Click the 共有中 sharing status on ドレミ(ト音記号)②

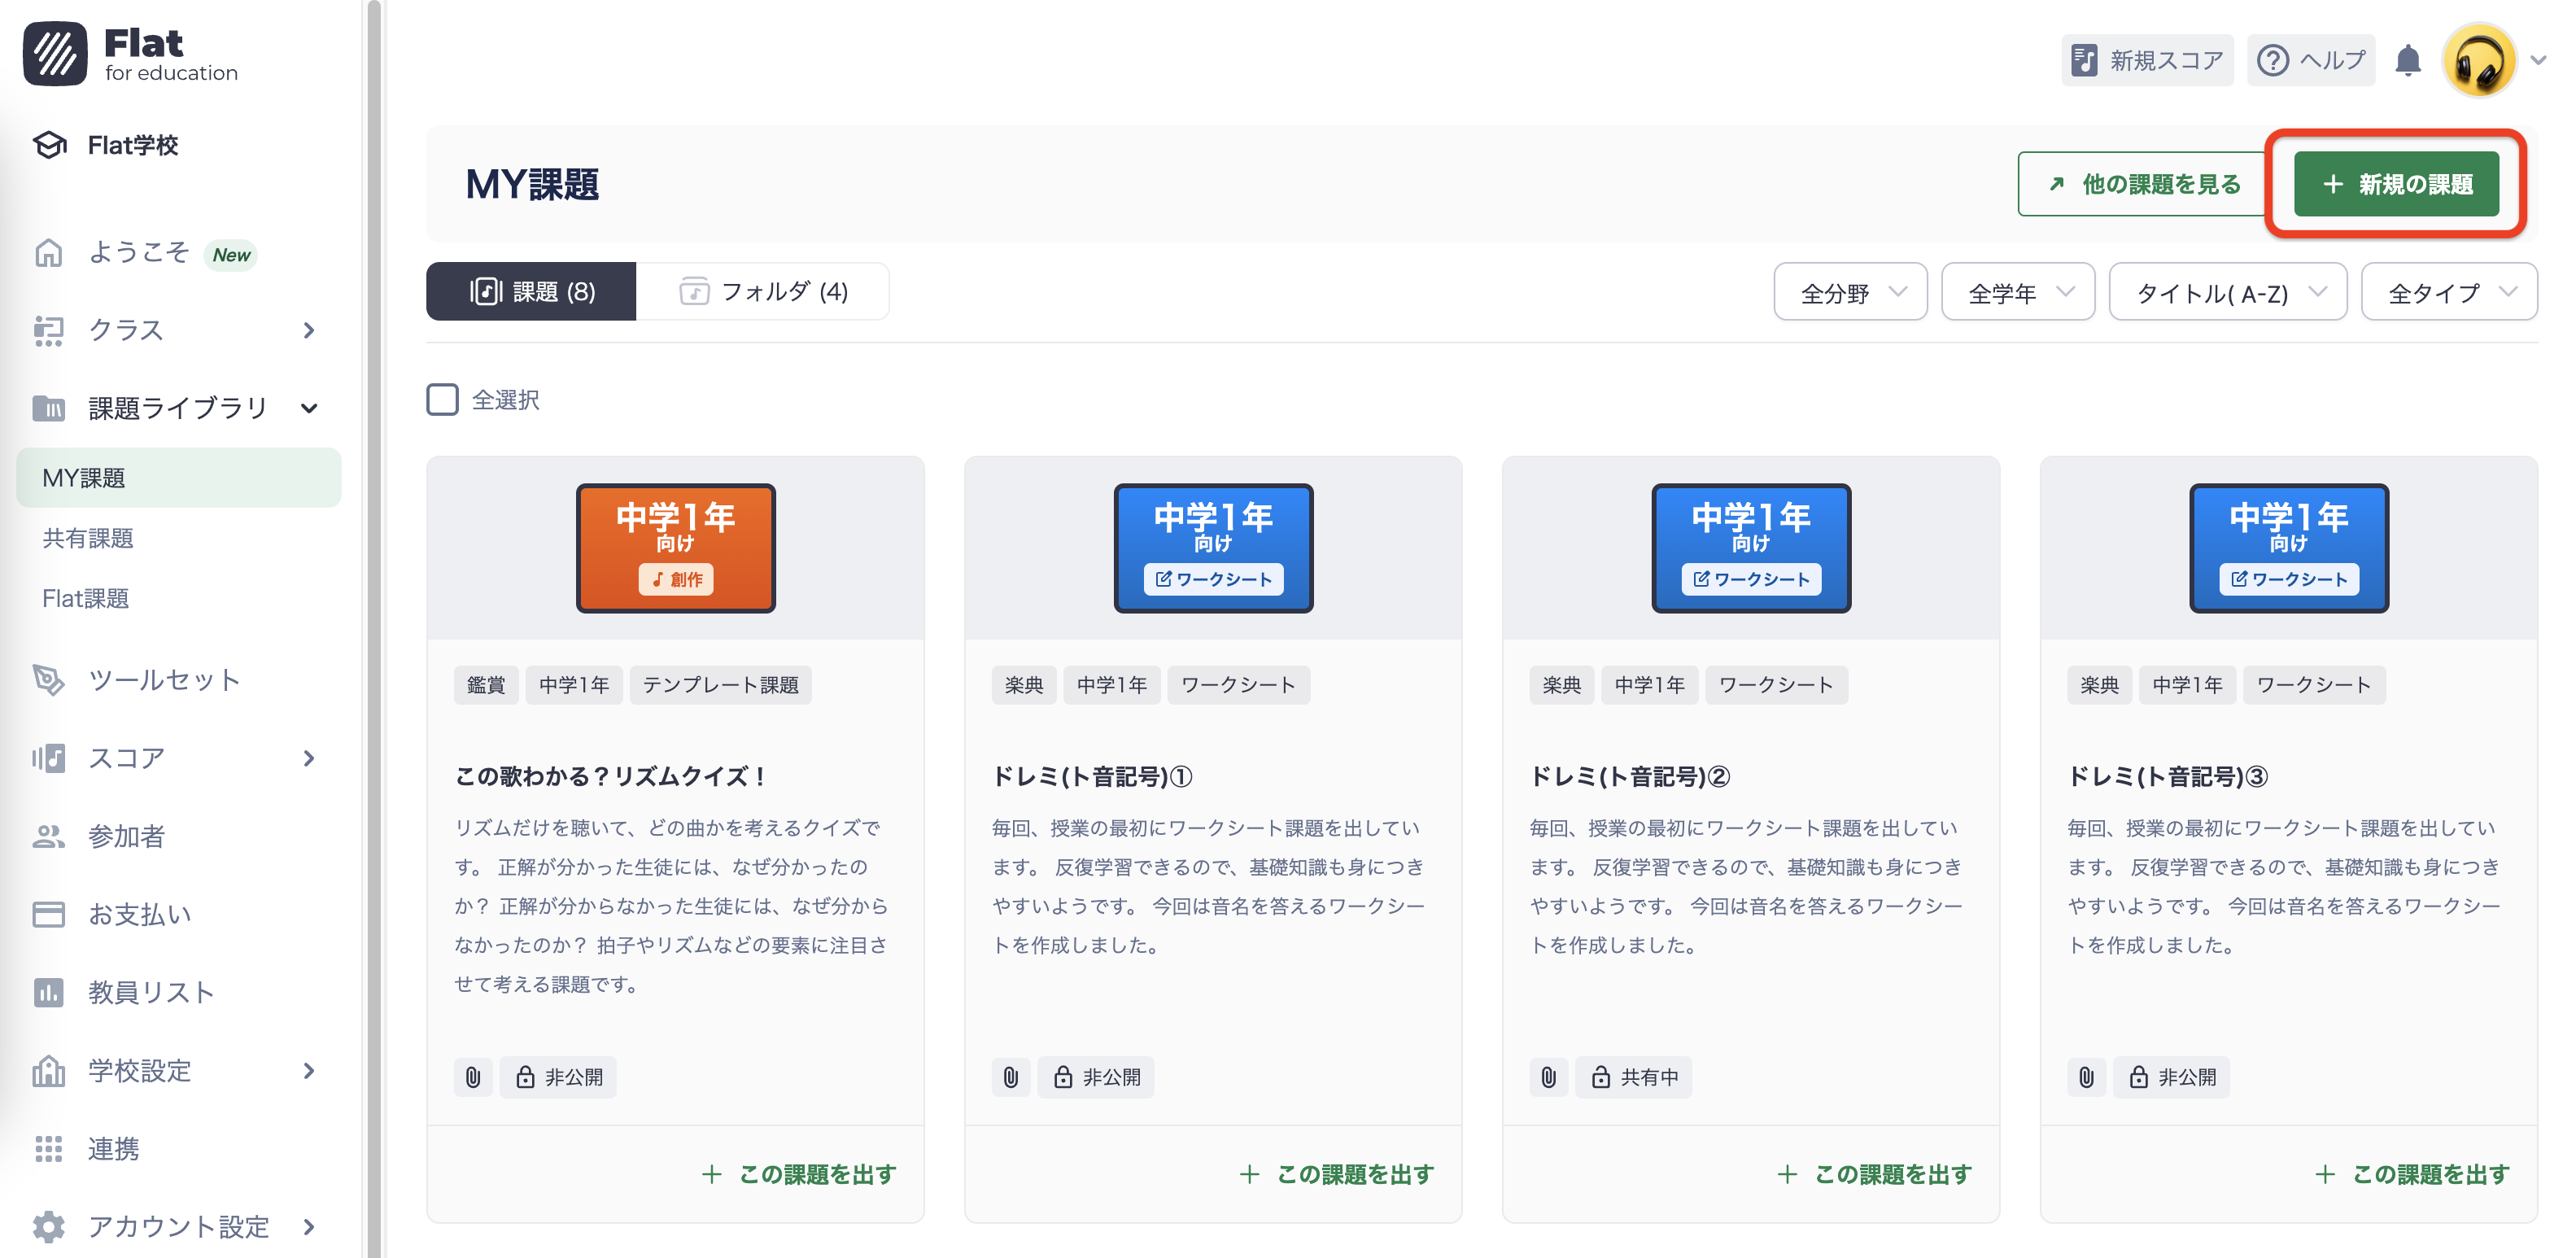point(1634,1077)
